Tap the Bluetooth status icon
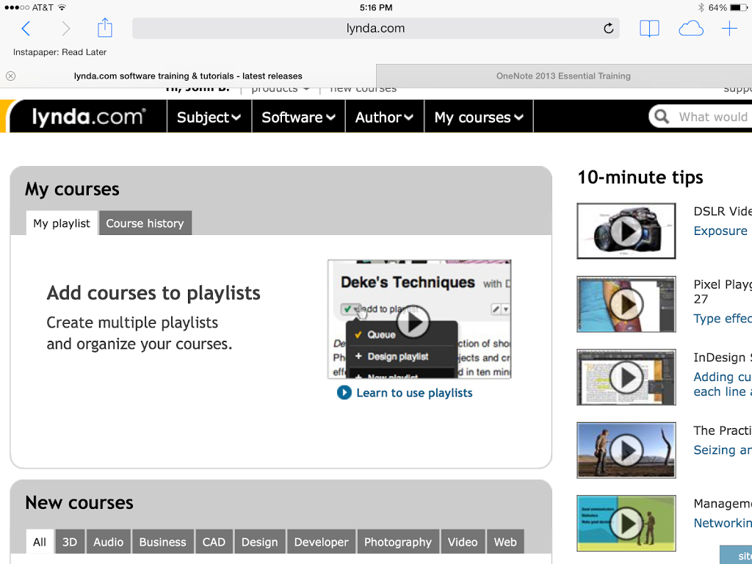This screenshot has height=564, width=752. [x=701, y=7]
